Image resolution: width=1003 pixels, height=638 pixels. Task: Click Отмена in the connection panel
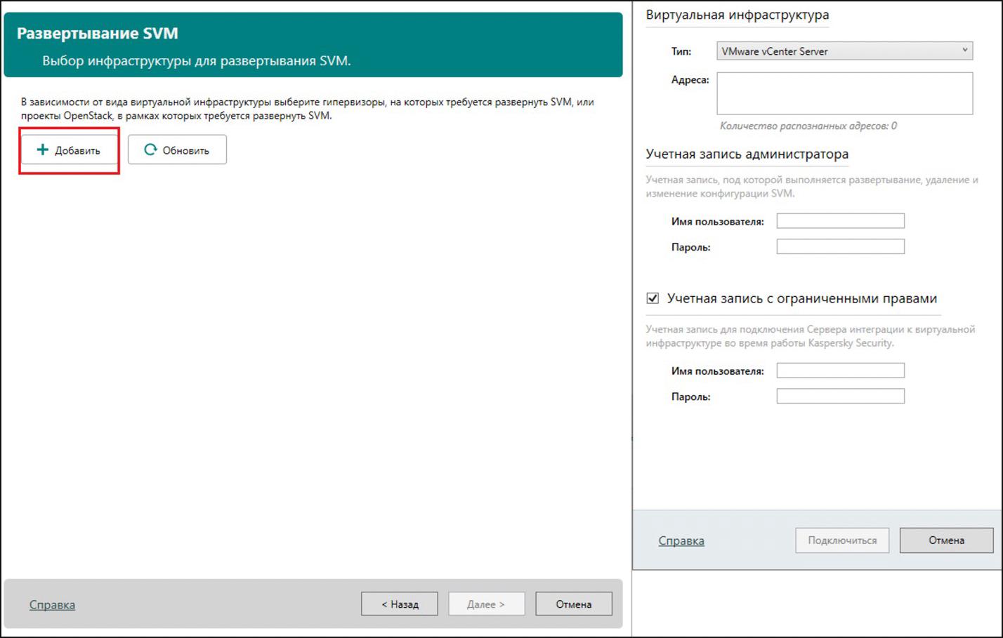click(x=946, y=540)
